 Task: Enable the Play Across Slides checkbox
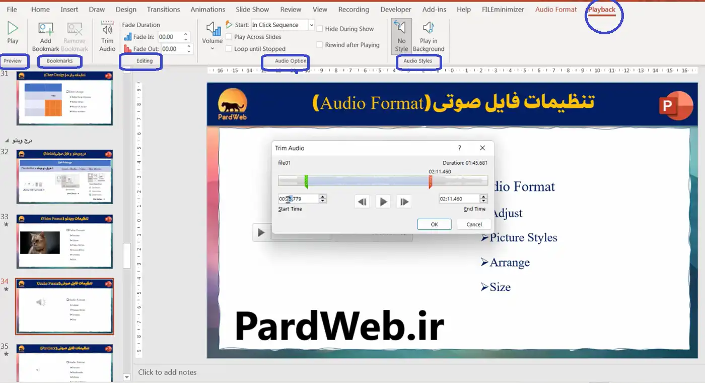point(229,37)
